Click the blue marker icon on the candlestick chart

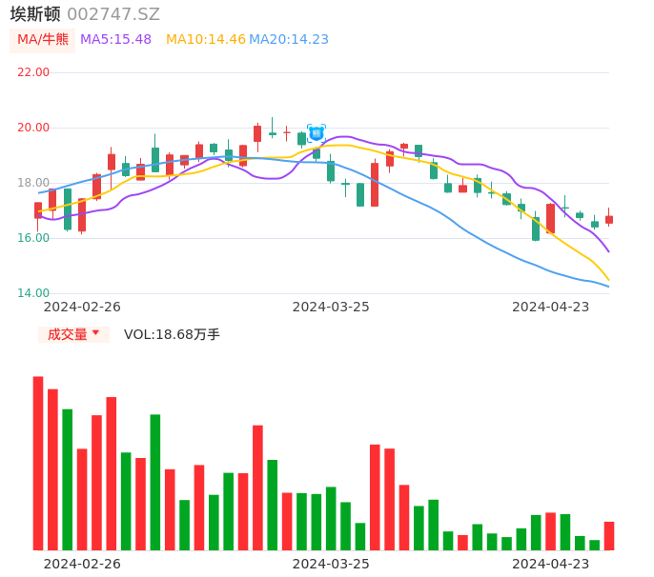point(317,132)
